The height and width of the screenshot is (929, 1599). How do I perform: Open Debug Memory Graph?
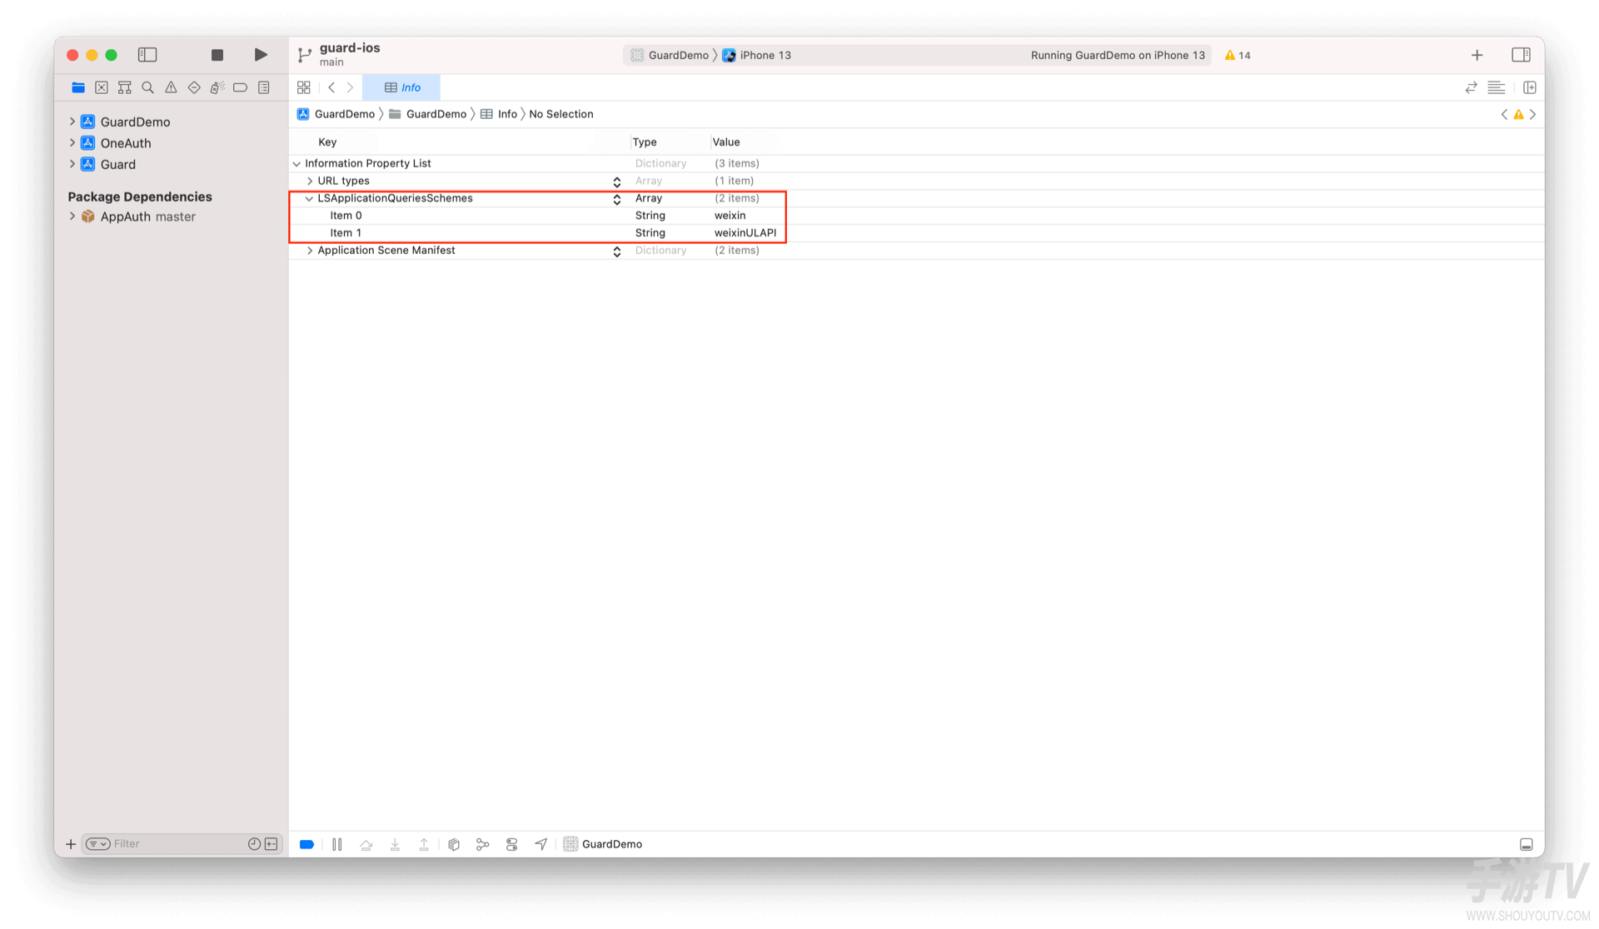[x=483, y=844]
